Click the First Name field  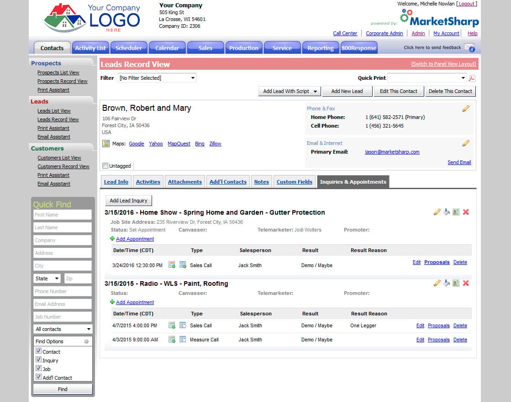pos(63,215)
